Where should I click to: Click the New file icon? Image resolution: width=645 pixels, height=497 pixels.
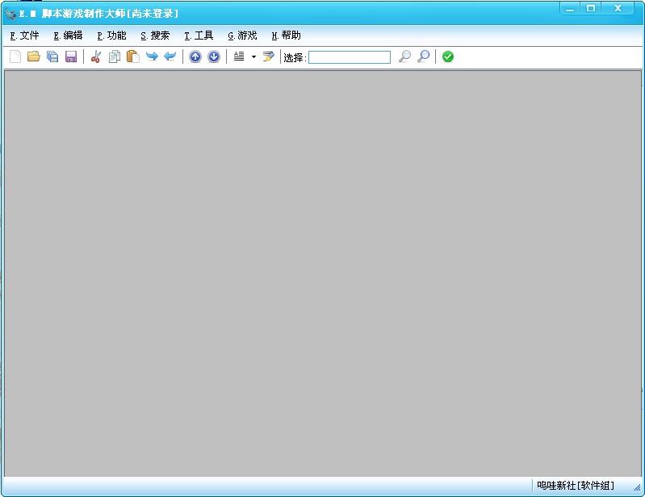15,56
